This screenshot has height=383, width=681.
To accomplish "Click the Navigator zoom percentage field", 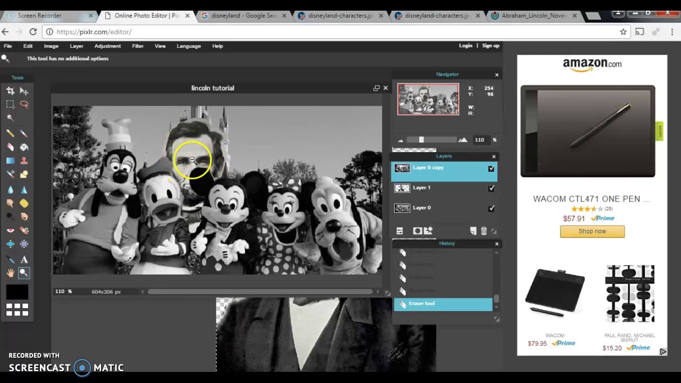I will (481, 140).
